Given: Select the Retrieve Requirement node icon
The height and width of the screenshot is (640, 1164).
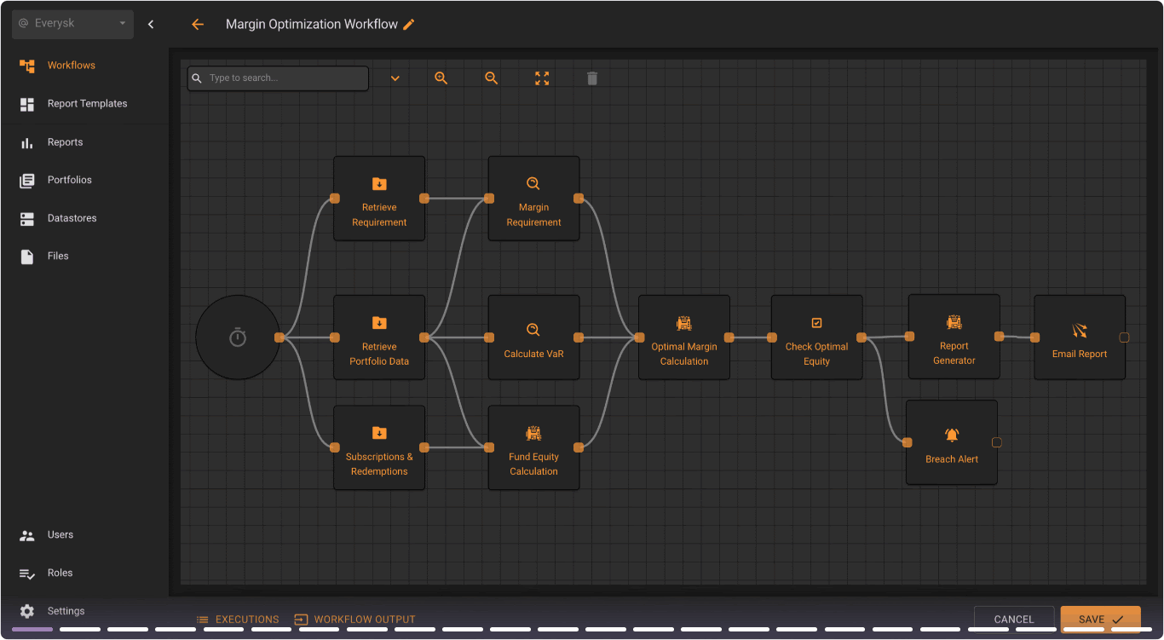Looking at the screenshot, I should (379, 184).
